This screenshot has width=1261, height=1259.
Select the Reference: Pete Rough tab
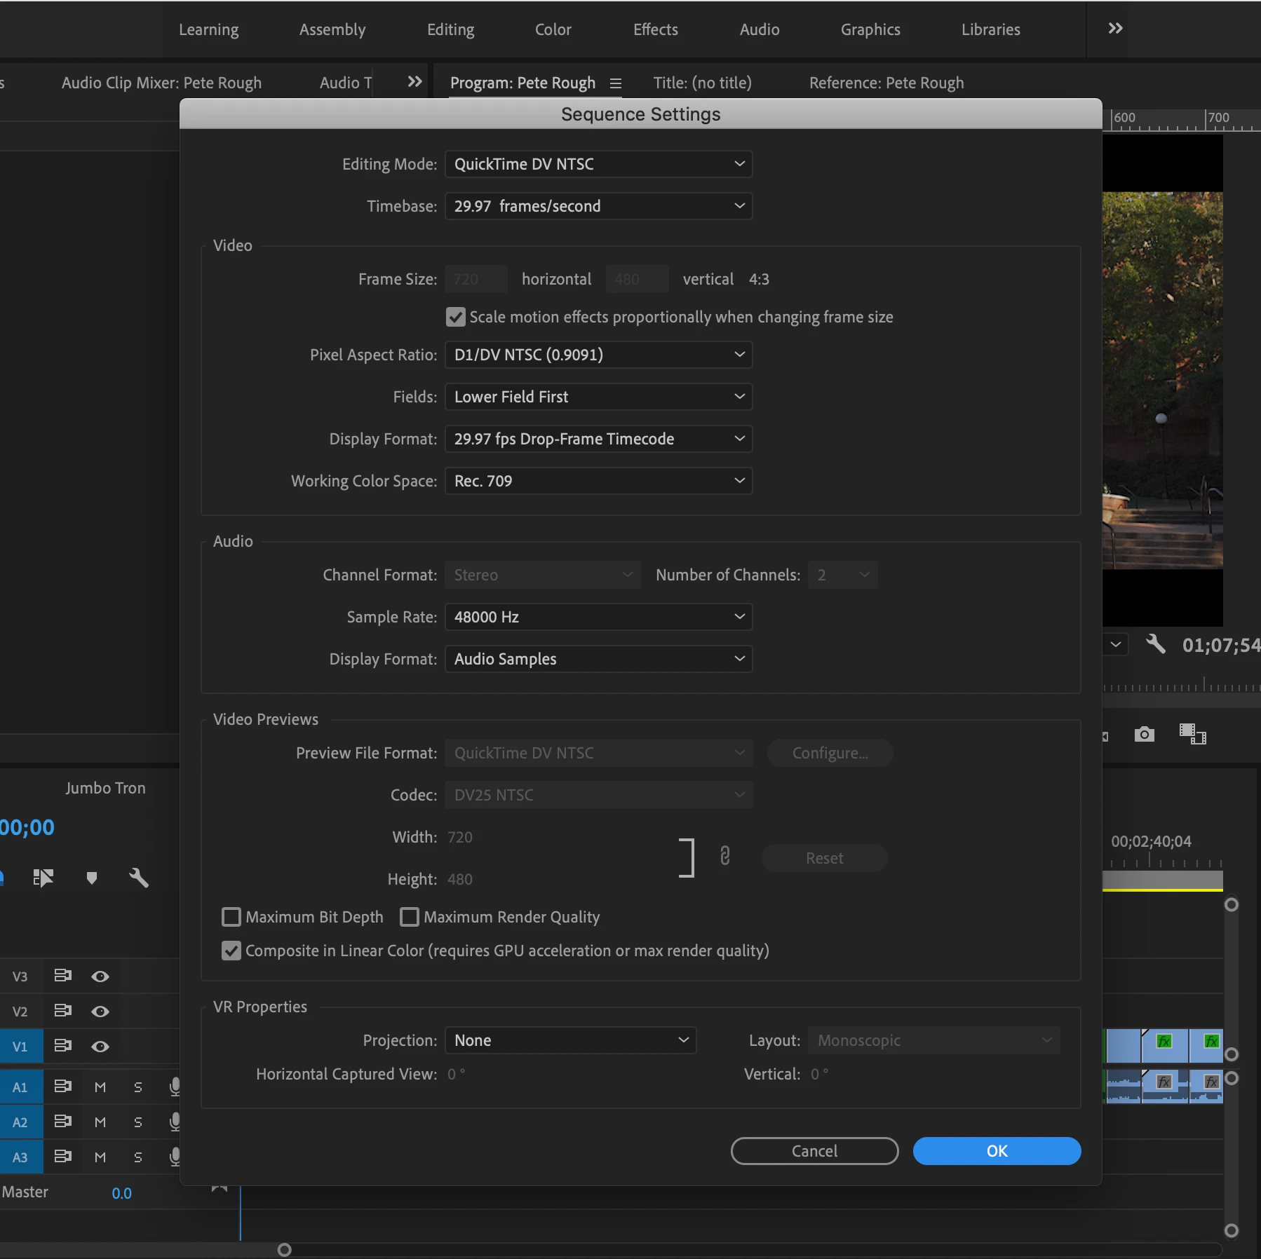coord(886,83)
